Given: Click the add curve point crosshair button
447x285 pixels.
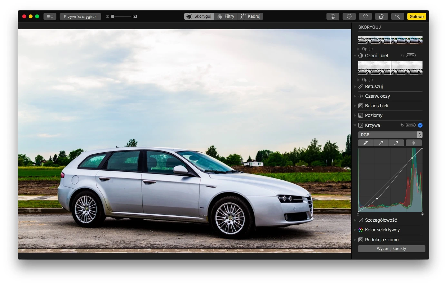Looking at the screenshot, I should 414,143.
